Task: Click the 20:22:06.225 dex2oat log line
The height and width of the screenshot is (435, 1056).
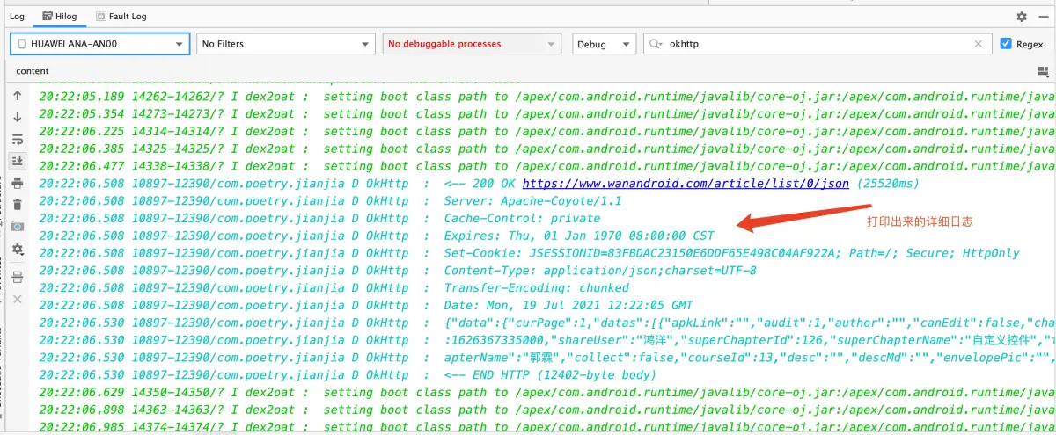Action: point(546,132)
